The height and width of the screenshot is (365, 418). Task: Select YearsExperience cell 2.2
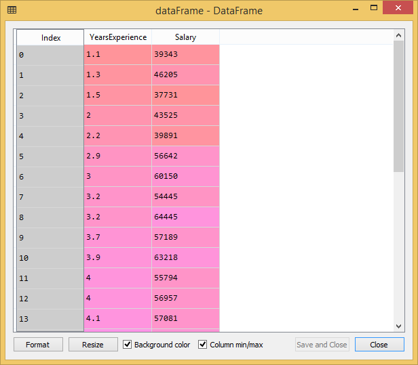(118, 136)
